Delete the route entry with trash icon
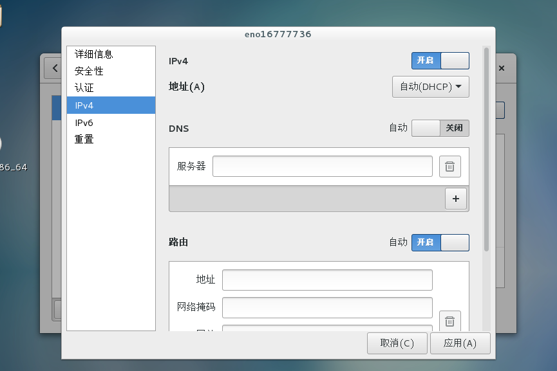Screen dimensions: 557x371 coord(449,321)
